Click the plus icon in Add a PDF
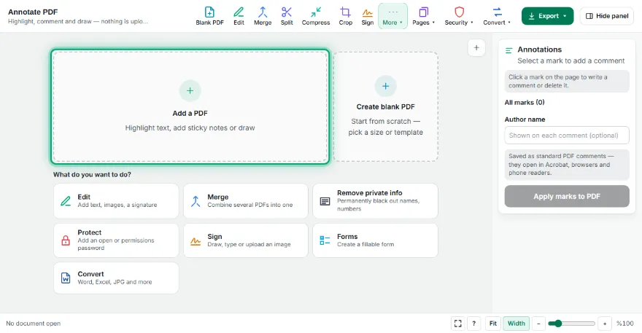The image size is (642, 333). coord(190,91)
